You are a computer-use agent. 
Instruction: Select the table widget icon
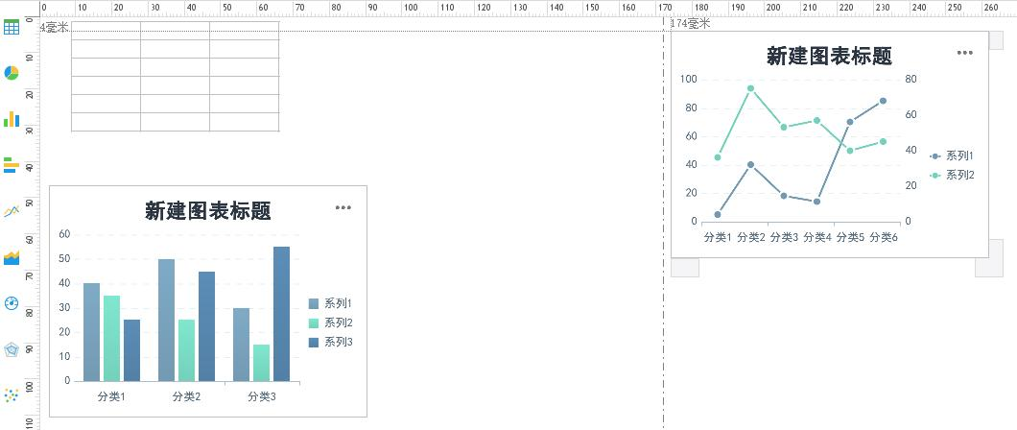click(11, 27)
